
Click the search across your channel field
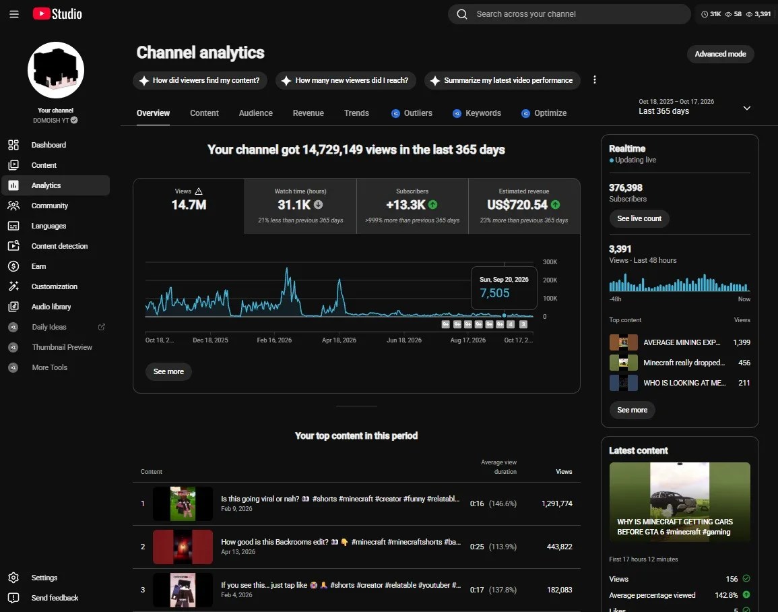(569, 14)
